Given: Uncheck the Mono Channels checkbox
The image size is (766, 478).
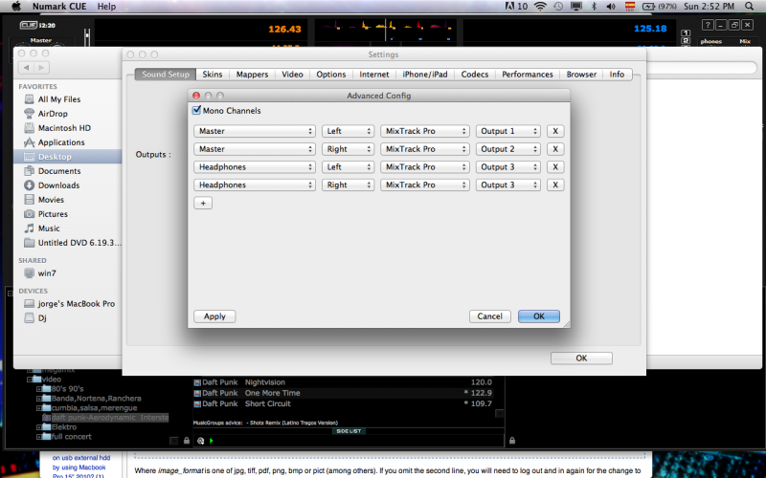Looking at the screenshot, I should pos(197,111).
